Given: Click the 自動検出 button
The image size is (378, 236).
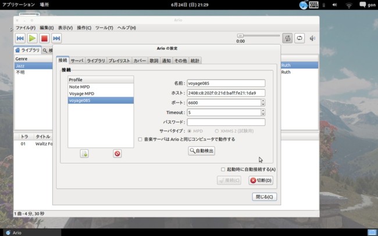Looking at the screenshot, I should coord(202,151).
